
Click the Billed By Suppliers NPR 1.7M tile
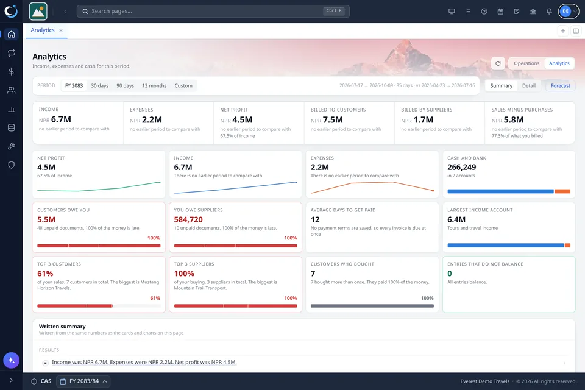point(439,122)
